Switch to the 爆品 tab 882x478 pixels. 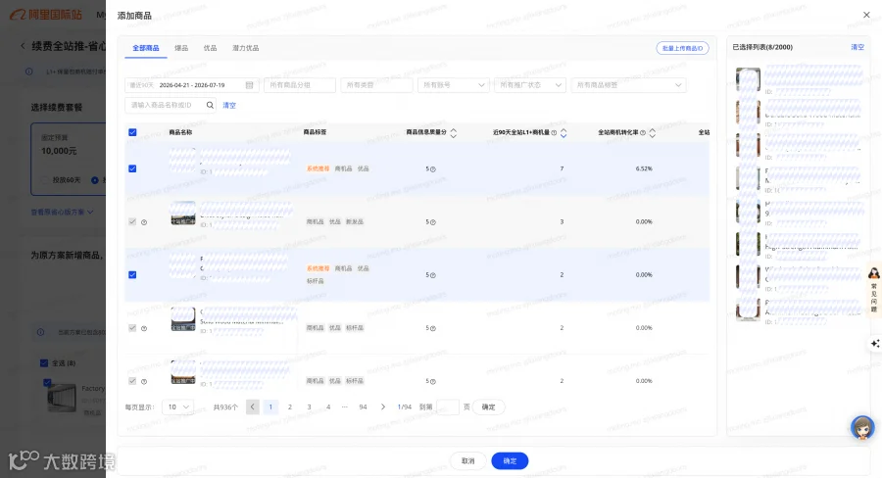pyautogui.click(x=181, y=48)
